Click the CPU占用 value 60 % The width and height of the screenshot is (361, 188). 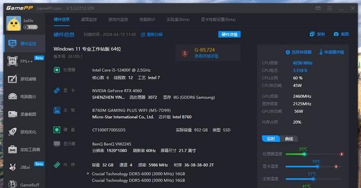click(x=298, y=78)
